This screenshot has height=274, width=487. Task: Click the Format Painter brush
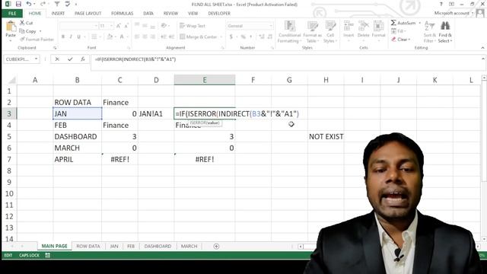tap(22, 39)
